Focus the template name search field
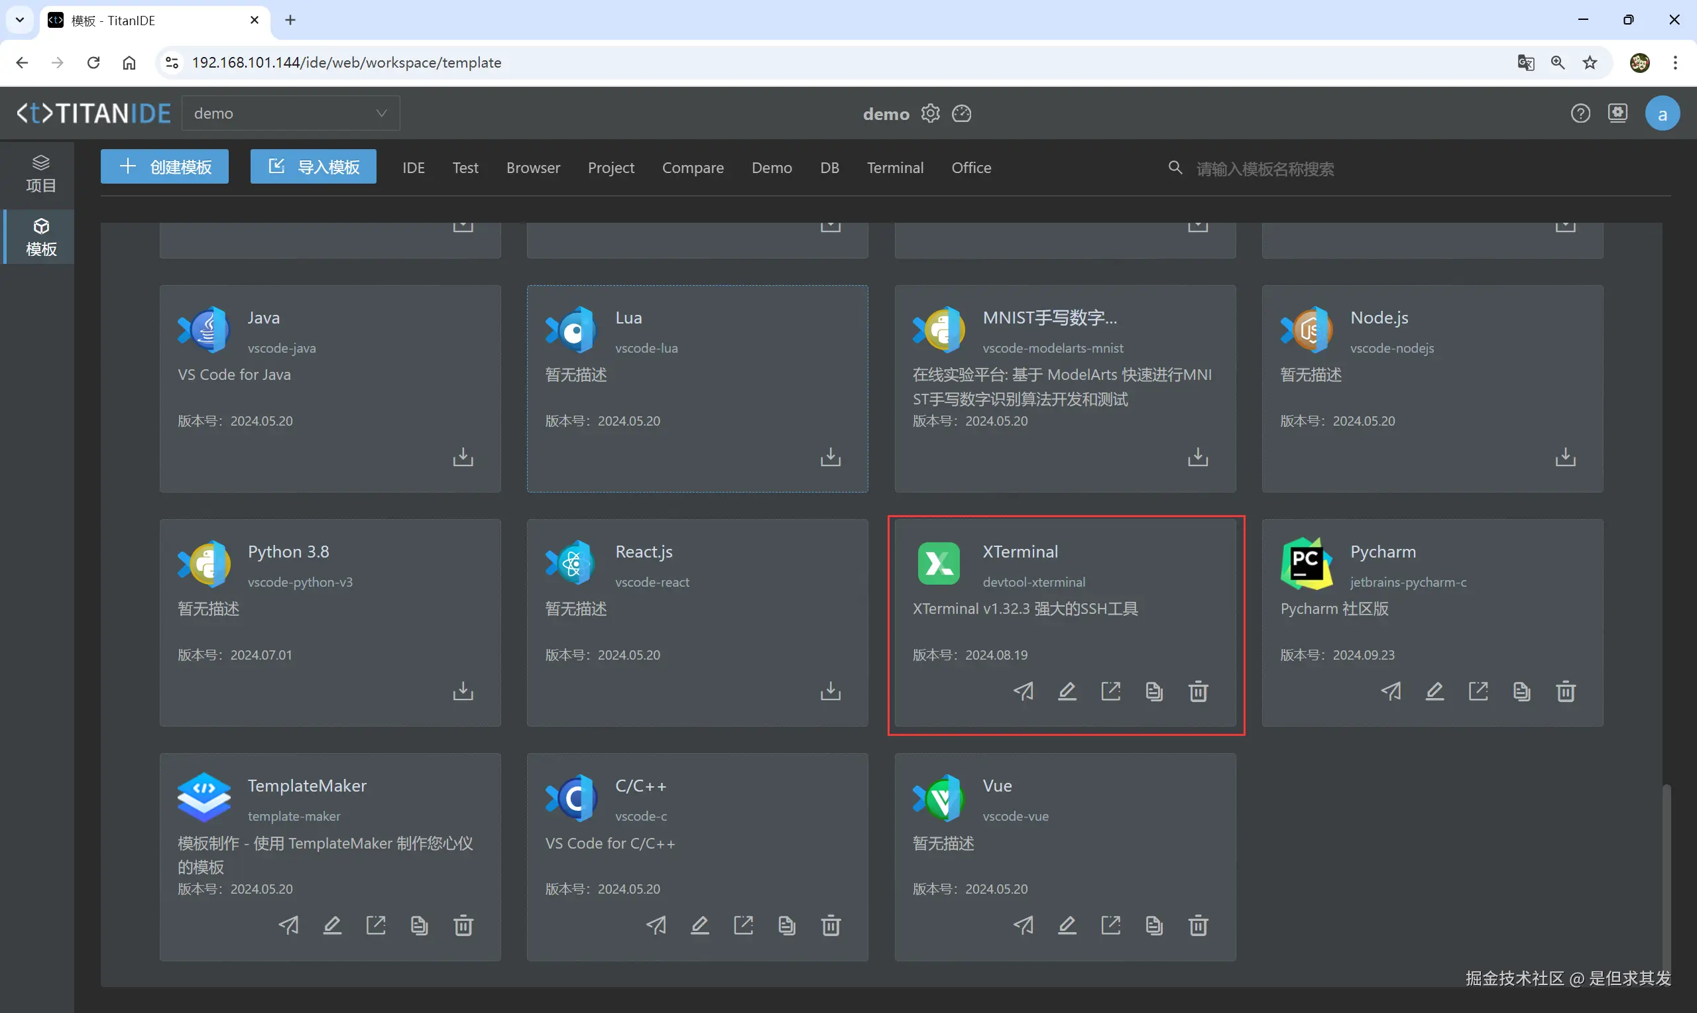This screenshot has width=1697, height=1013. click(1264, 168)
